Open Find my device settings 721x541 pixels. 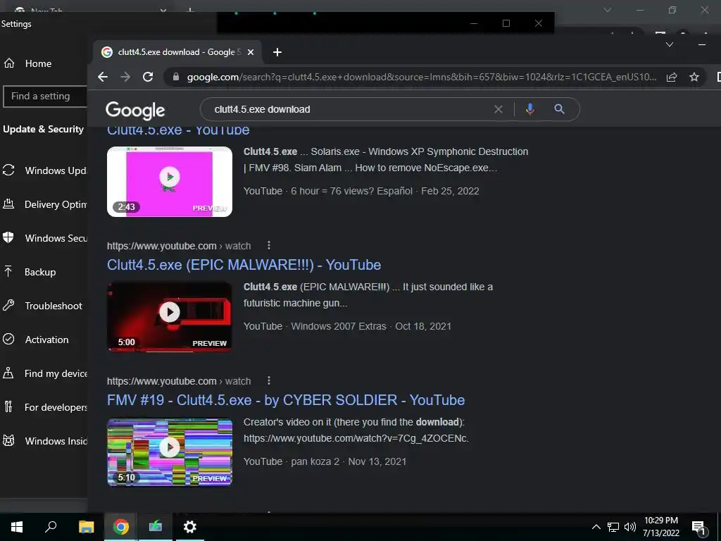coord(44,373)
